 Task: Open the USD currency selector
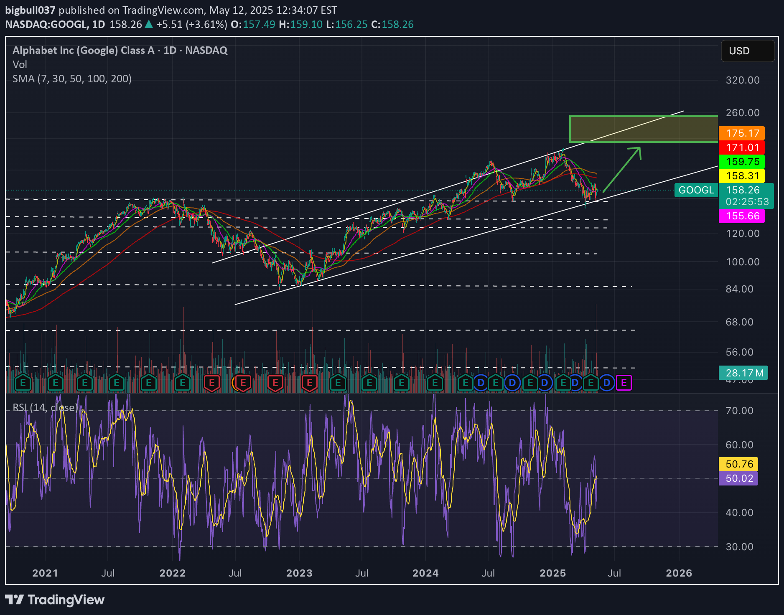coord(748,51)
